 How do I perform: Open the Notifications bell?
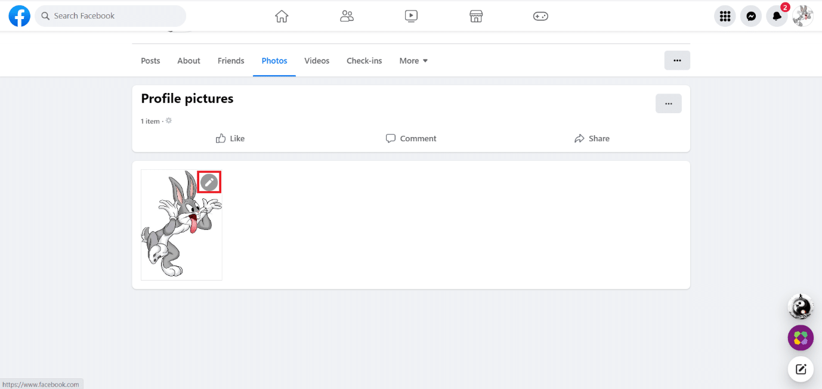(x=777, y=16)
